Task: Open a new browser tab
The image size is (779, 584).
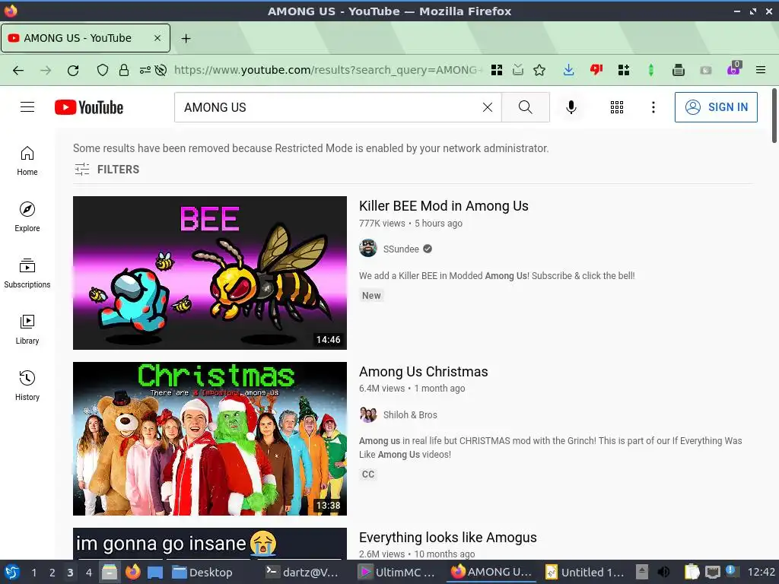Action: (x=186, y=38)
